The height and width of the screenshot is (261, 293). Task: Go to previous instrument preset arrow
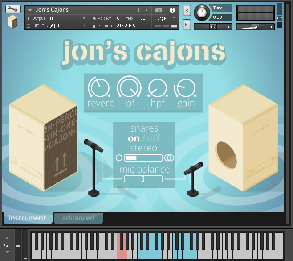tap(138, 10)
